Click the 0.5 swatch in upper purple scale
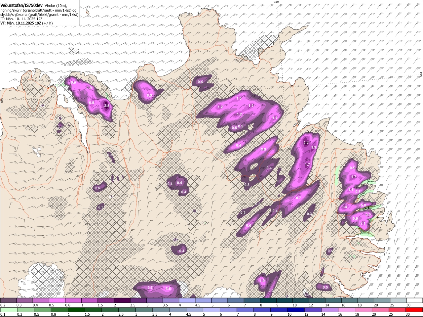 coord(57,300)
